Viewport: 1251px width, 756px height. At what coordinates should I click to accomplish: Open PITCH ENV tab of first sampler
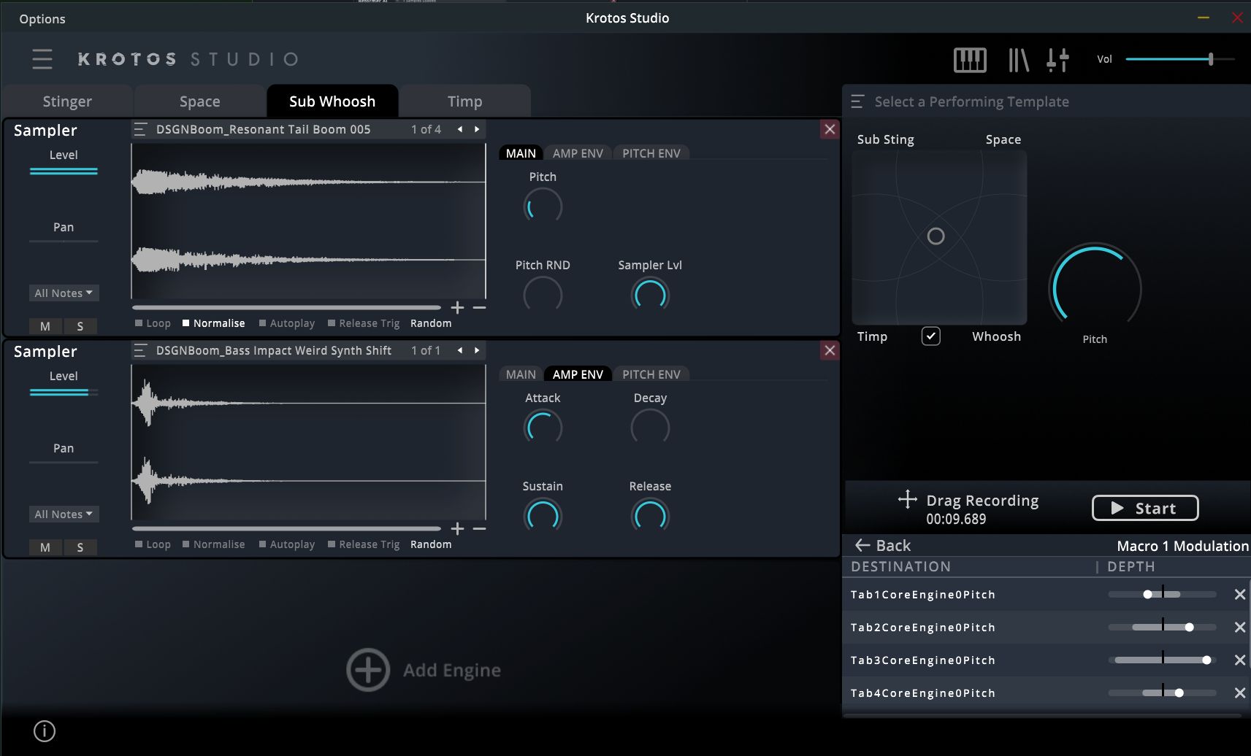pos(651,153)
